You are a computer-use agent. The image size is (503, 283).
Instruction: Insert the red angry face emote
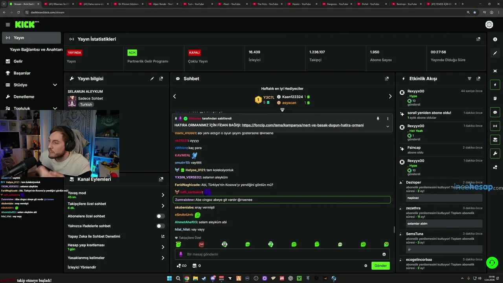pos(202,244)
